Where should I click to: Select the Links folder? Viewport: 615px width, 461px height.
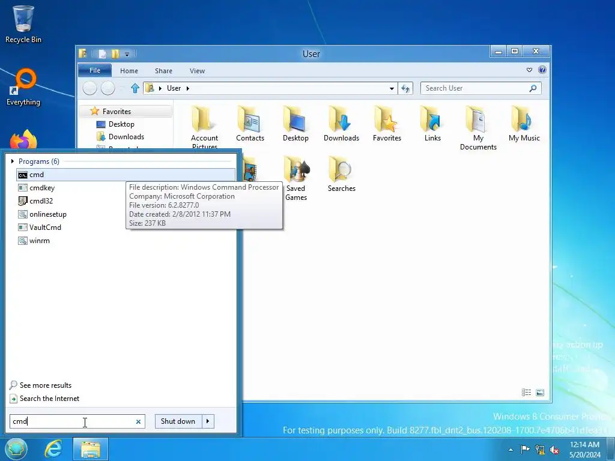[432, 124]
